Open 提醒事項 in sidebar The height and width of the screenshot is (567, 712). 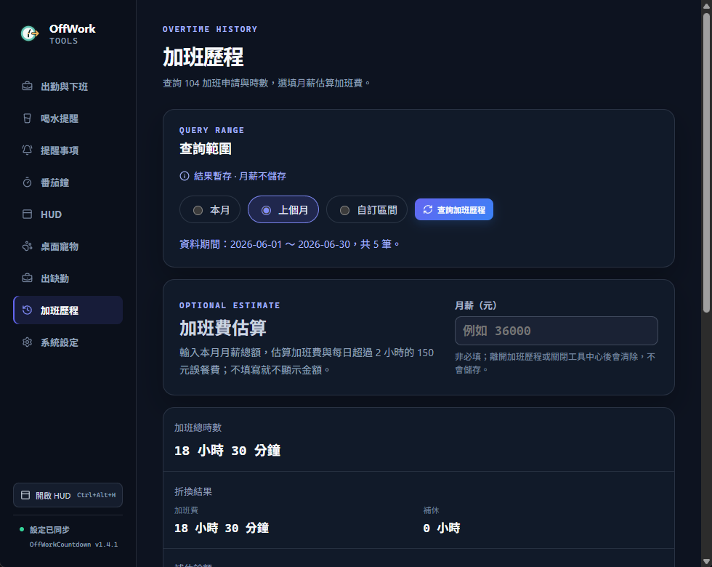68,150
